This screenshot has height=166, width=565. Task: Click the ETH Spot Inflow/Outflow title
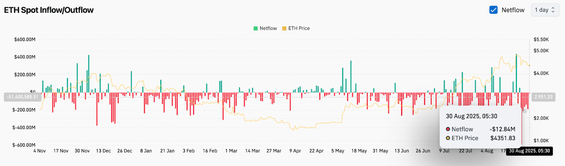click(49, 10)
